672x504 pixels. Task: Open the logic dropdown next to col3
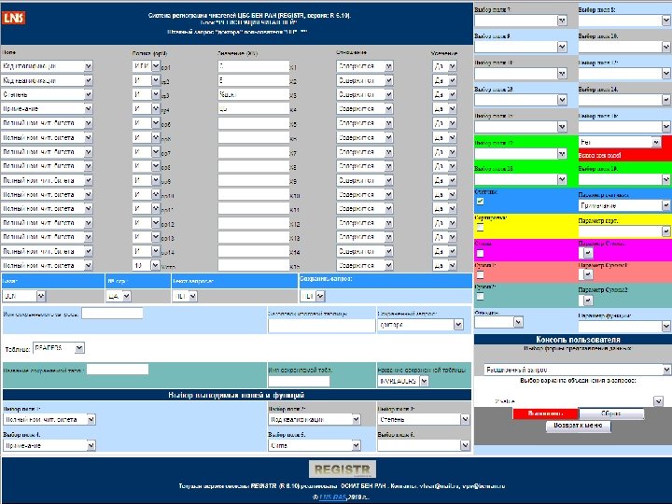coord(147,94)
